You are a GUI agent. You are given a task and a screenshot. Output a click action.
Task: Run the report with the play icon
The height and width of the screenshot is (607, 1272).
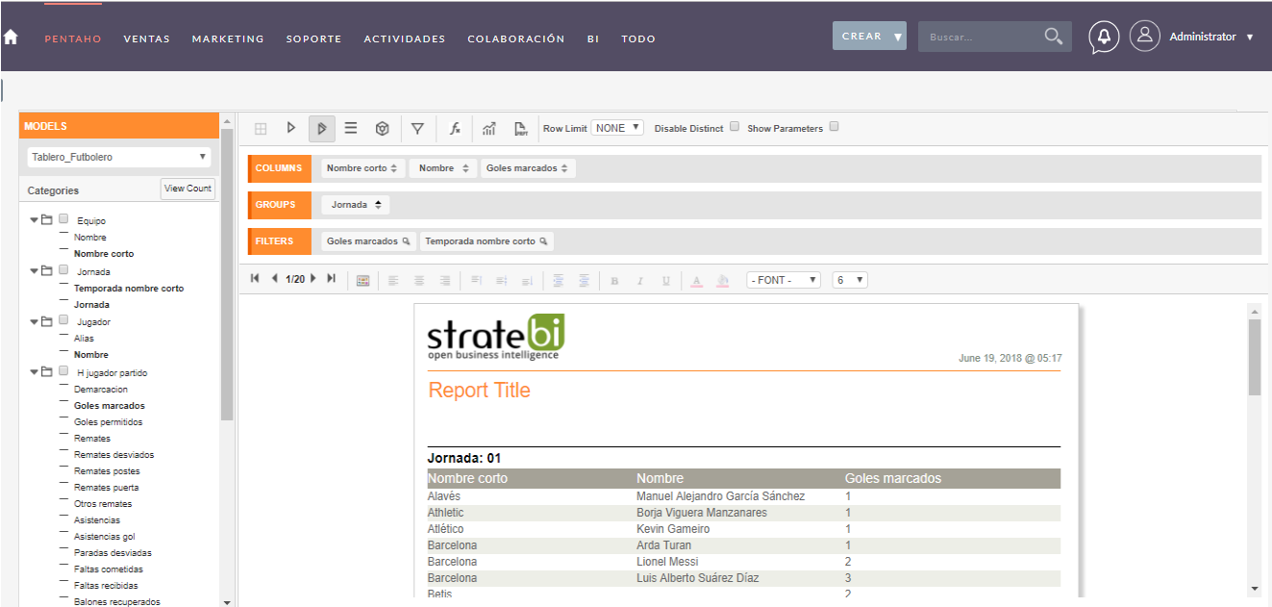coord(291,128)
